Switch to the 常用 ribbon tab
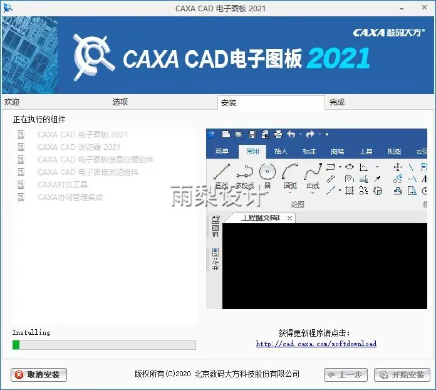The width and height of the screenshot is (436, 390). [x=252, y=152]
